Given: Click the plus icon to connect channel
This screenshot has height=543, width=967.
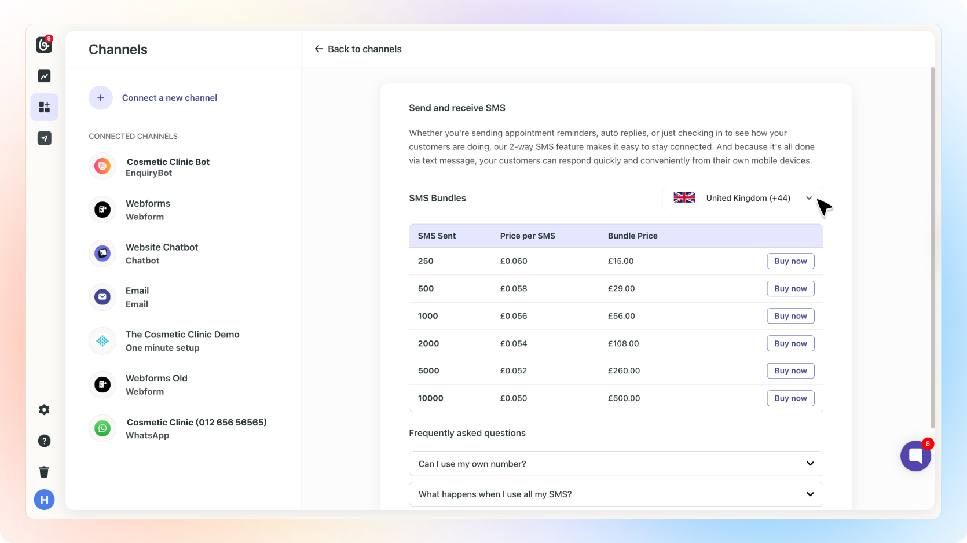Looking at the screenshot, I should pos(101,98).
